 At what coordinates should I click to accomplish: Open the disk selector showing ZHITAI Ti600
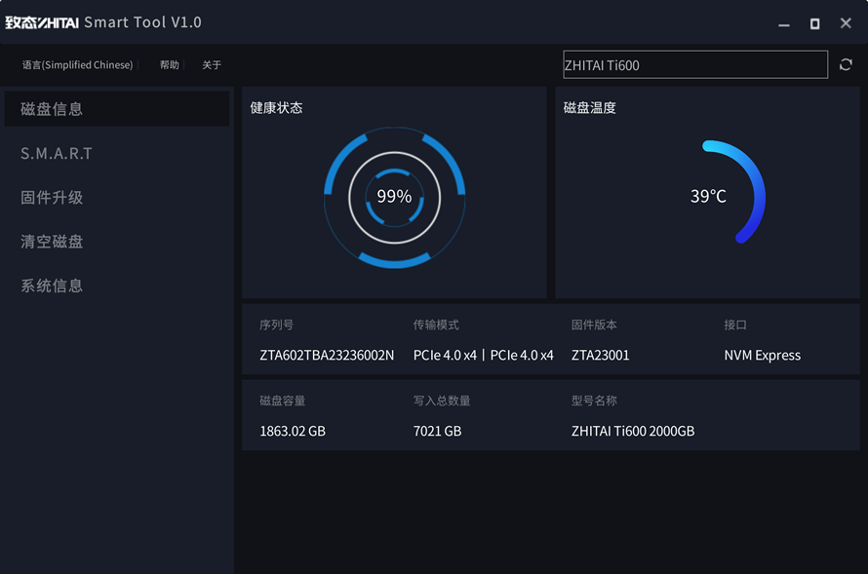(695, 64)
